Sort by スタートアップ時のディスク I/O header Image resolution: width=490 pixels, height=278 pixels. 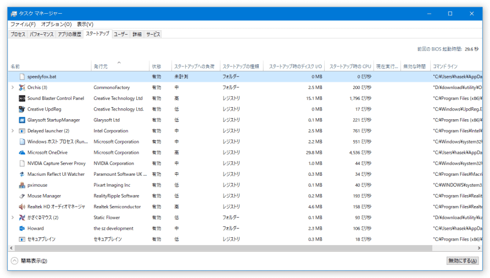294,66
